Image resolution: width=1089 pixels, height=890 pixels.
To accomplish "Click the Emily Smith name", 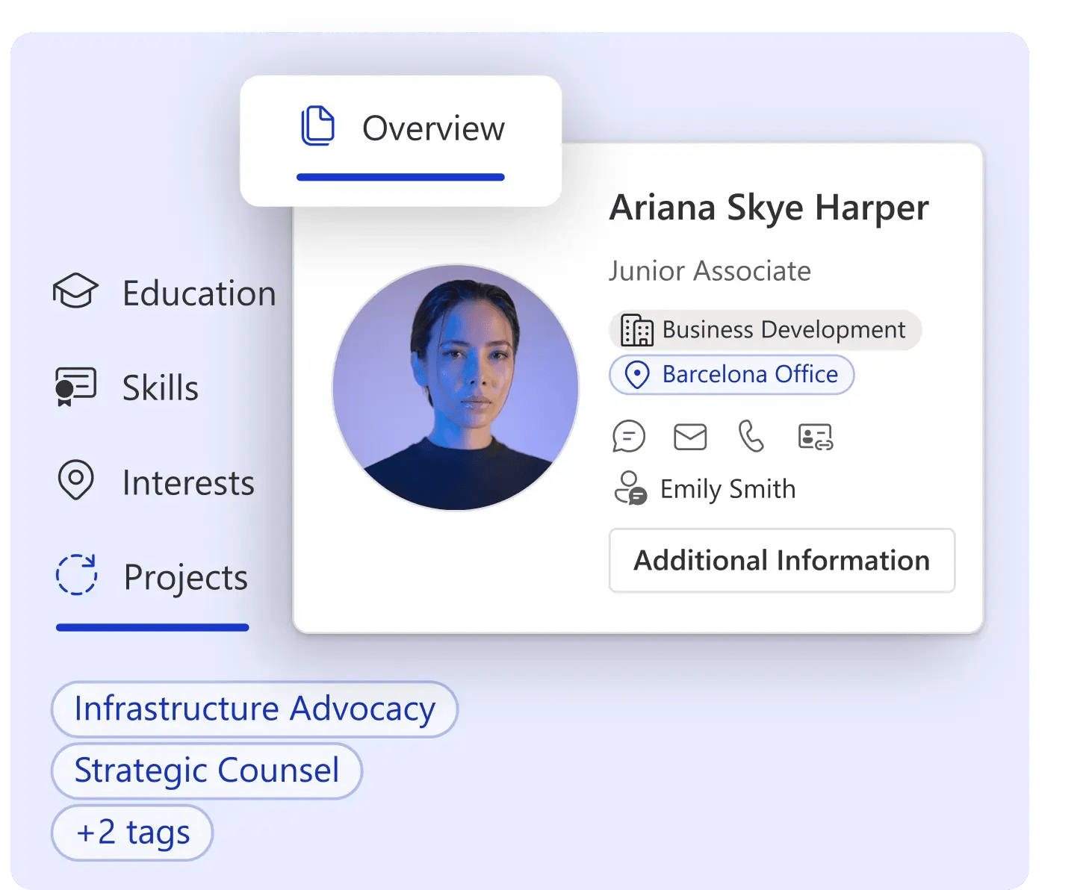I will (x=727, y=488).
